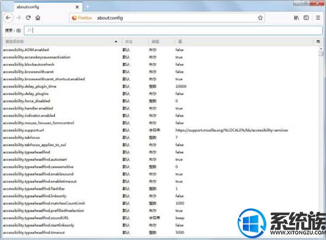Click the forward navigation arrow
The height and width of the screenshot is (240, 326).
[18, 18]
